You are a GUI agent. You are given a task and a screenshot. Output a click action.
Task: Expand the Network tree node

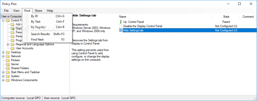pos(3,56)
